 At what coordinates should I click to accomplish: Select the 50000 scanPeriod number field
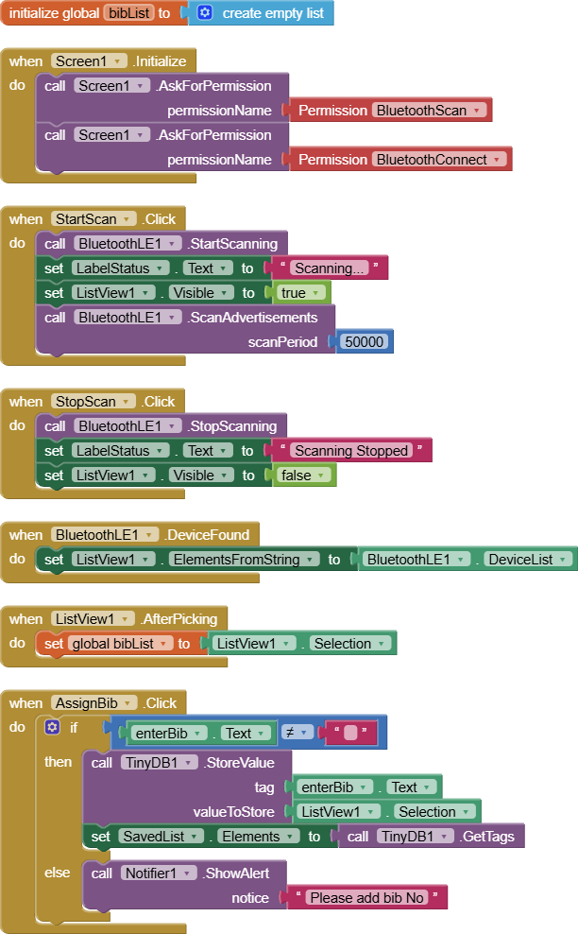point(365,342)
